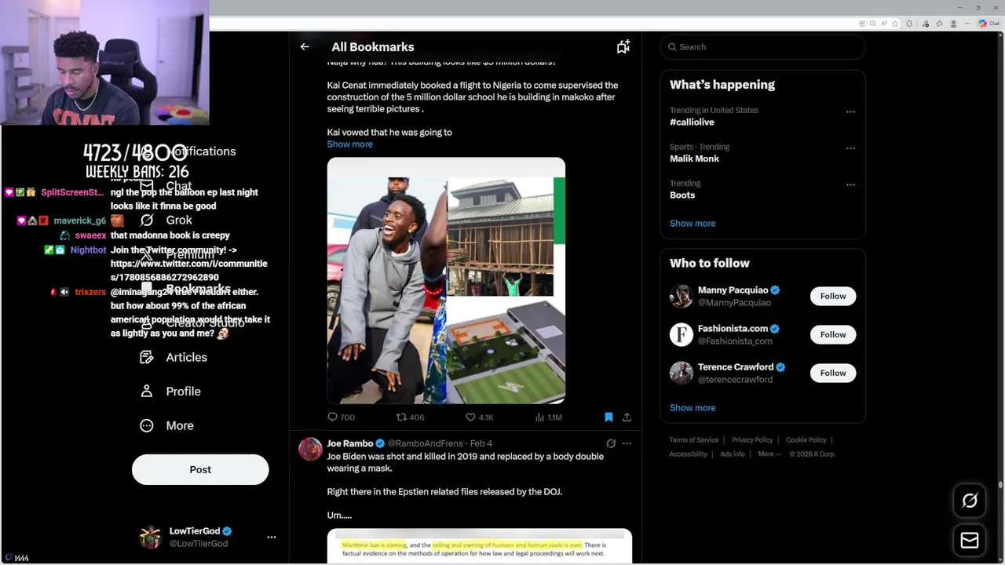Open the Manny Pacquiao name link
The image size is (1005, 565).
click(733, 290)
